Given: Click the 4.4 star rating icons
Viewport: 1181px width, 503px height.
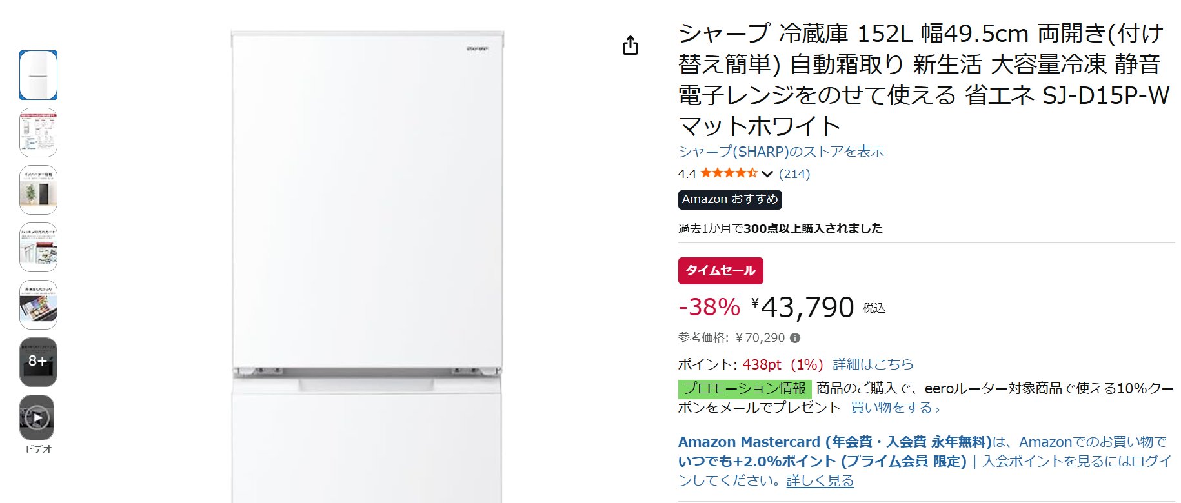Looking at the screenshot, I should [x=729, y=173].
